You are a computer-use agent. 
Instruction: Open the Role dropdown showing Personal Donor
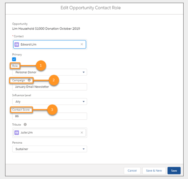pyautogui.click(x=50, y=72)
